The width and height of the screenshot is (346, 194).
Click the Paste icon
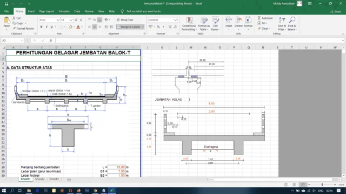tap(6, 20)
